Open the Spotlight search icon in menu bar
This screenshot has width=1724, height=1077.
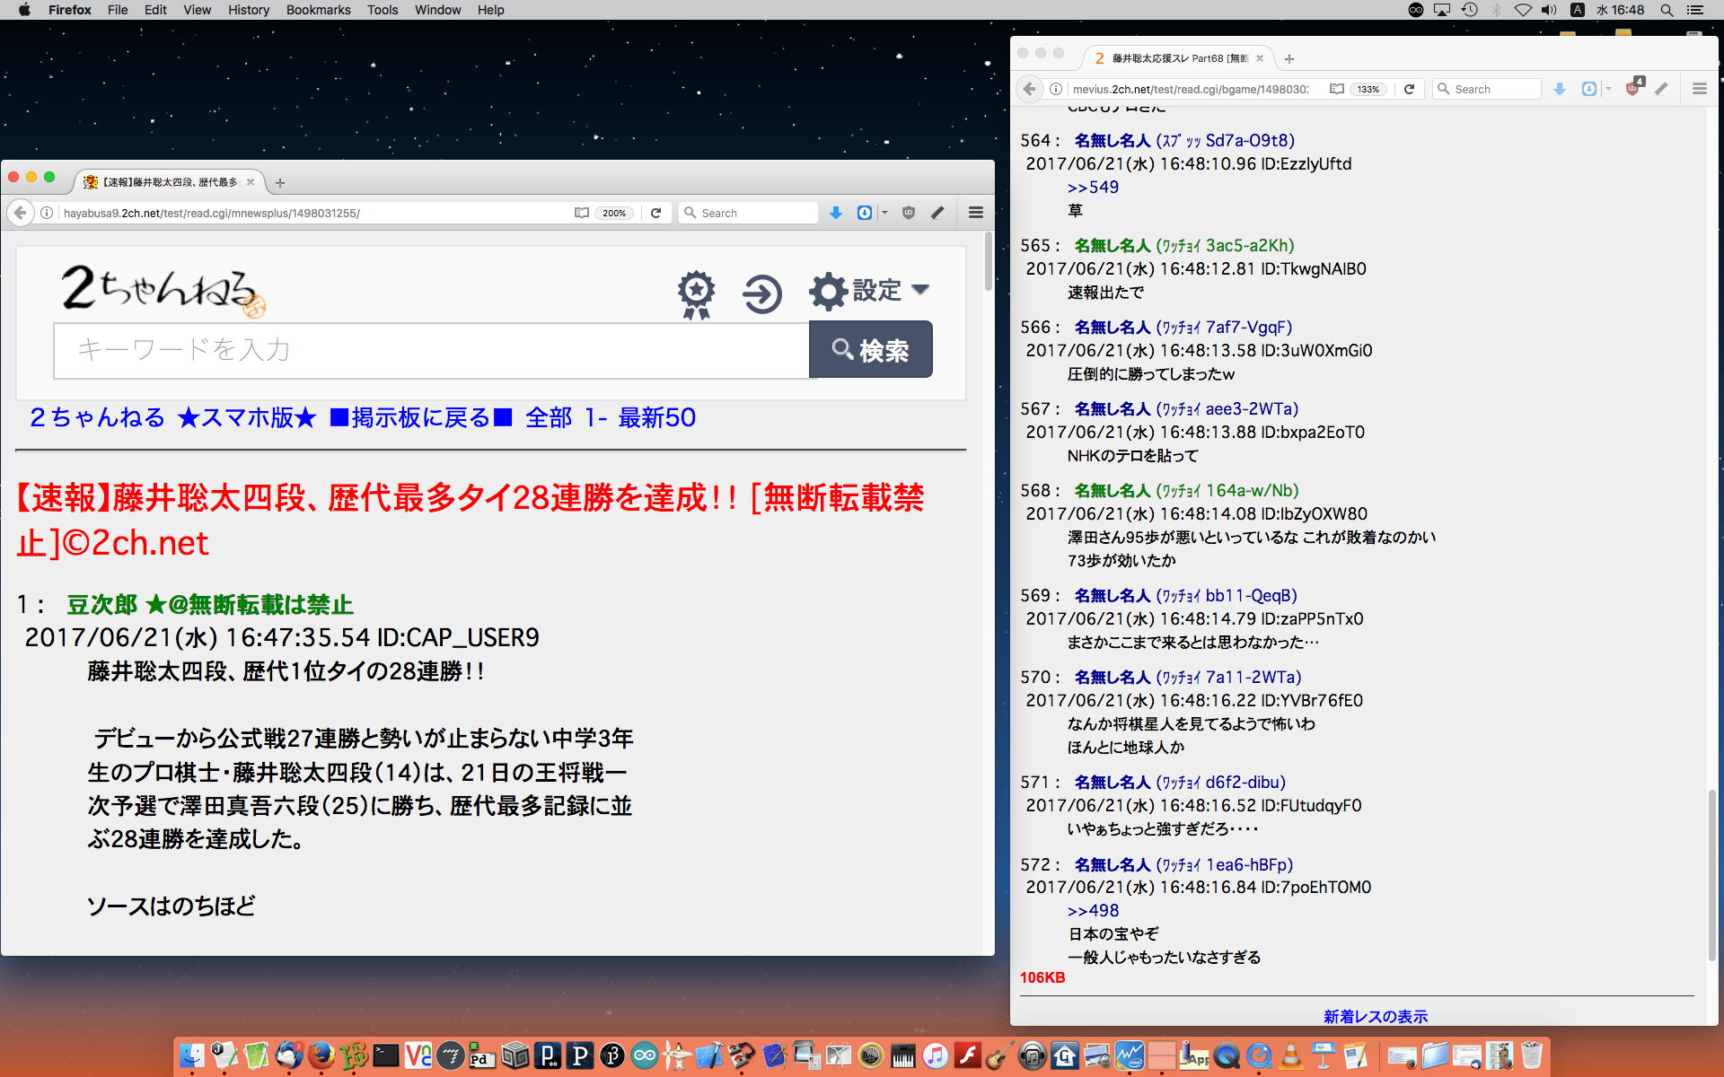pos(1667,10)
